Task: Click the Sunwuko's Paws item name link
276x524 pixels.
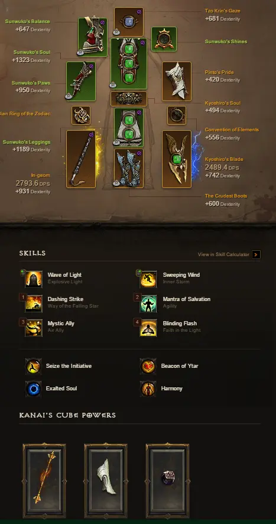Action: [x=31, y=83]
